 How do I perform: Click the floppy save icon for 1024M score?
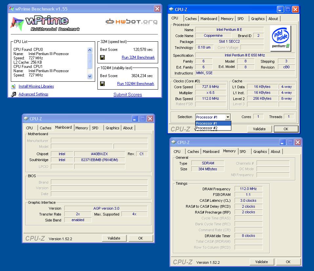[102, 84]
